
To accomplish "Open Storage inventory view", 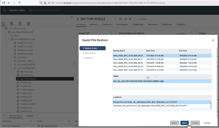I will [x=20, y=24].
